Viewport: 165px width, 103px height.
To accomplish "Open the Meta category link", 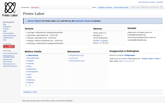I will pyautogui.click(x=35, y=92).
